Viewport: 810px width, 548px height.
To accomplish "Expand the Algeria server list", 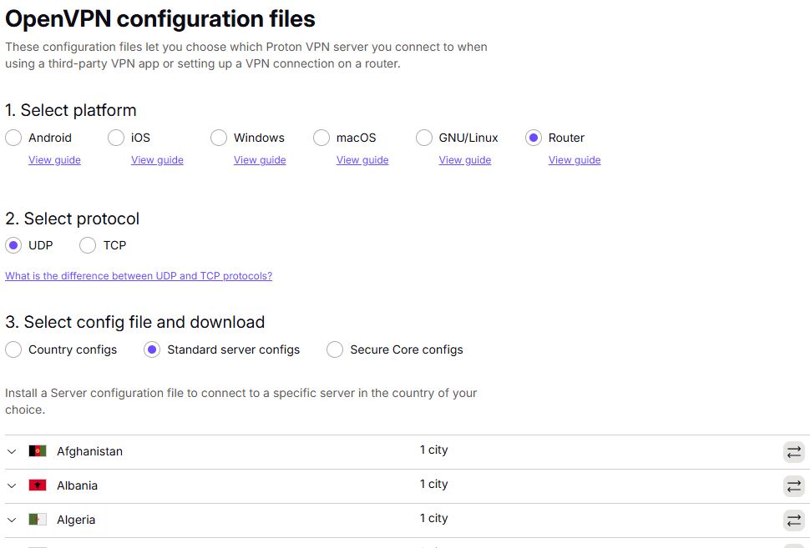I will (x=11, y=520).
